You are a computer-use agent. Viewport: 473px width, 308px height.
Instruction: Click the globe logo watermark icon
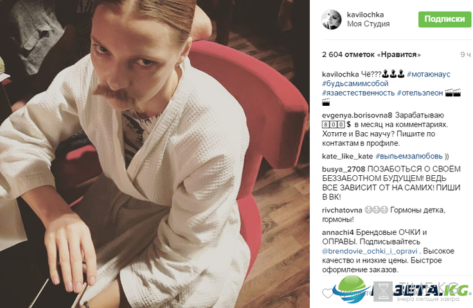tap(352, 289)
